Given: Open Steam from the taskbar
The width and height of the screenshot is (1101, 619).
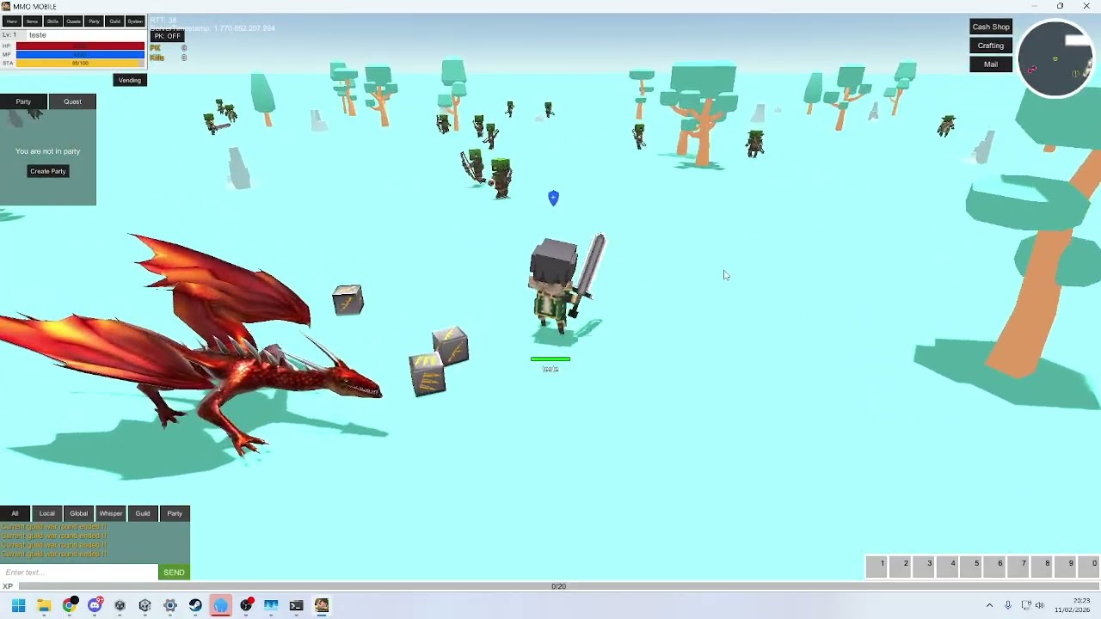Looking at the screenshot, I should point(195,605).
